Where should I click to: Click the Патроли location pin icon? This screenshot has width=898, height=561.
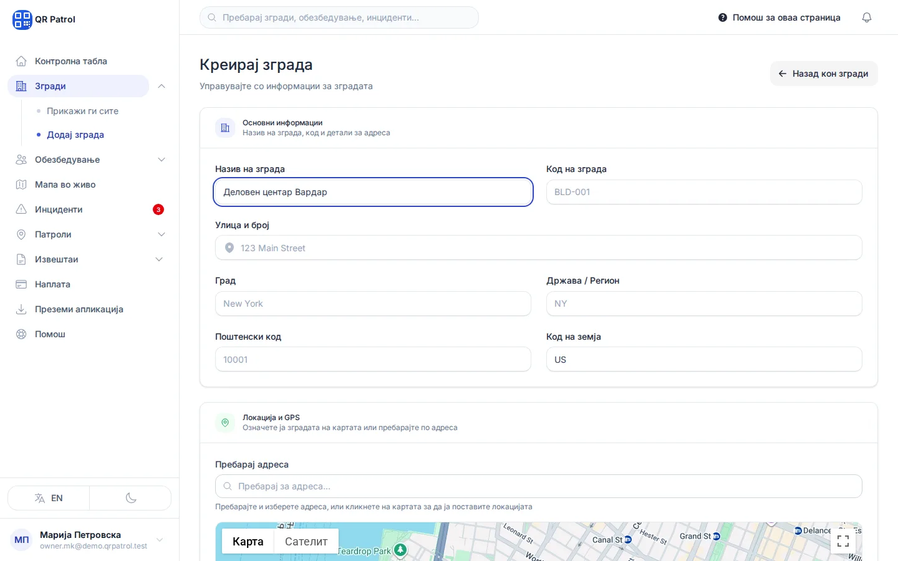click(x=21, y=234)
